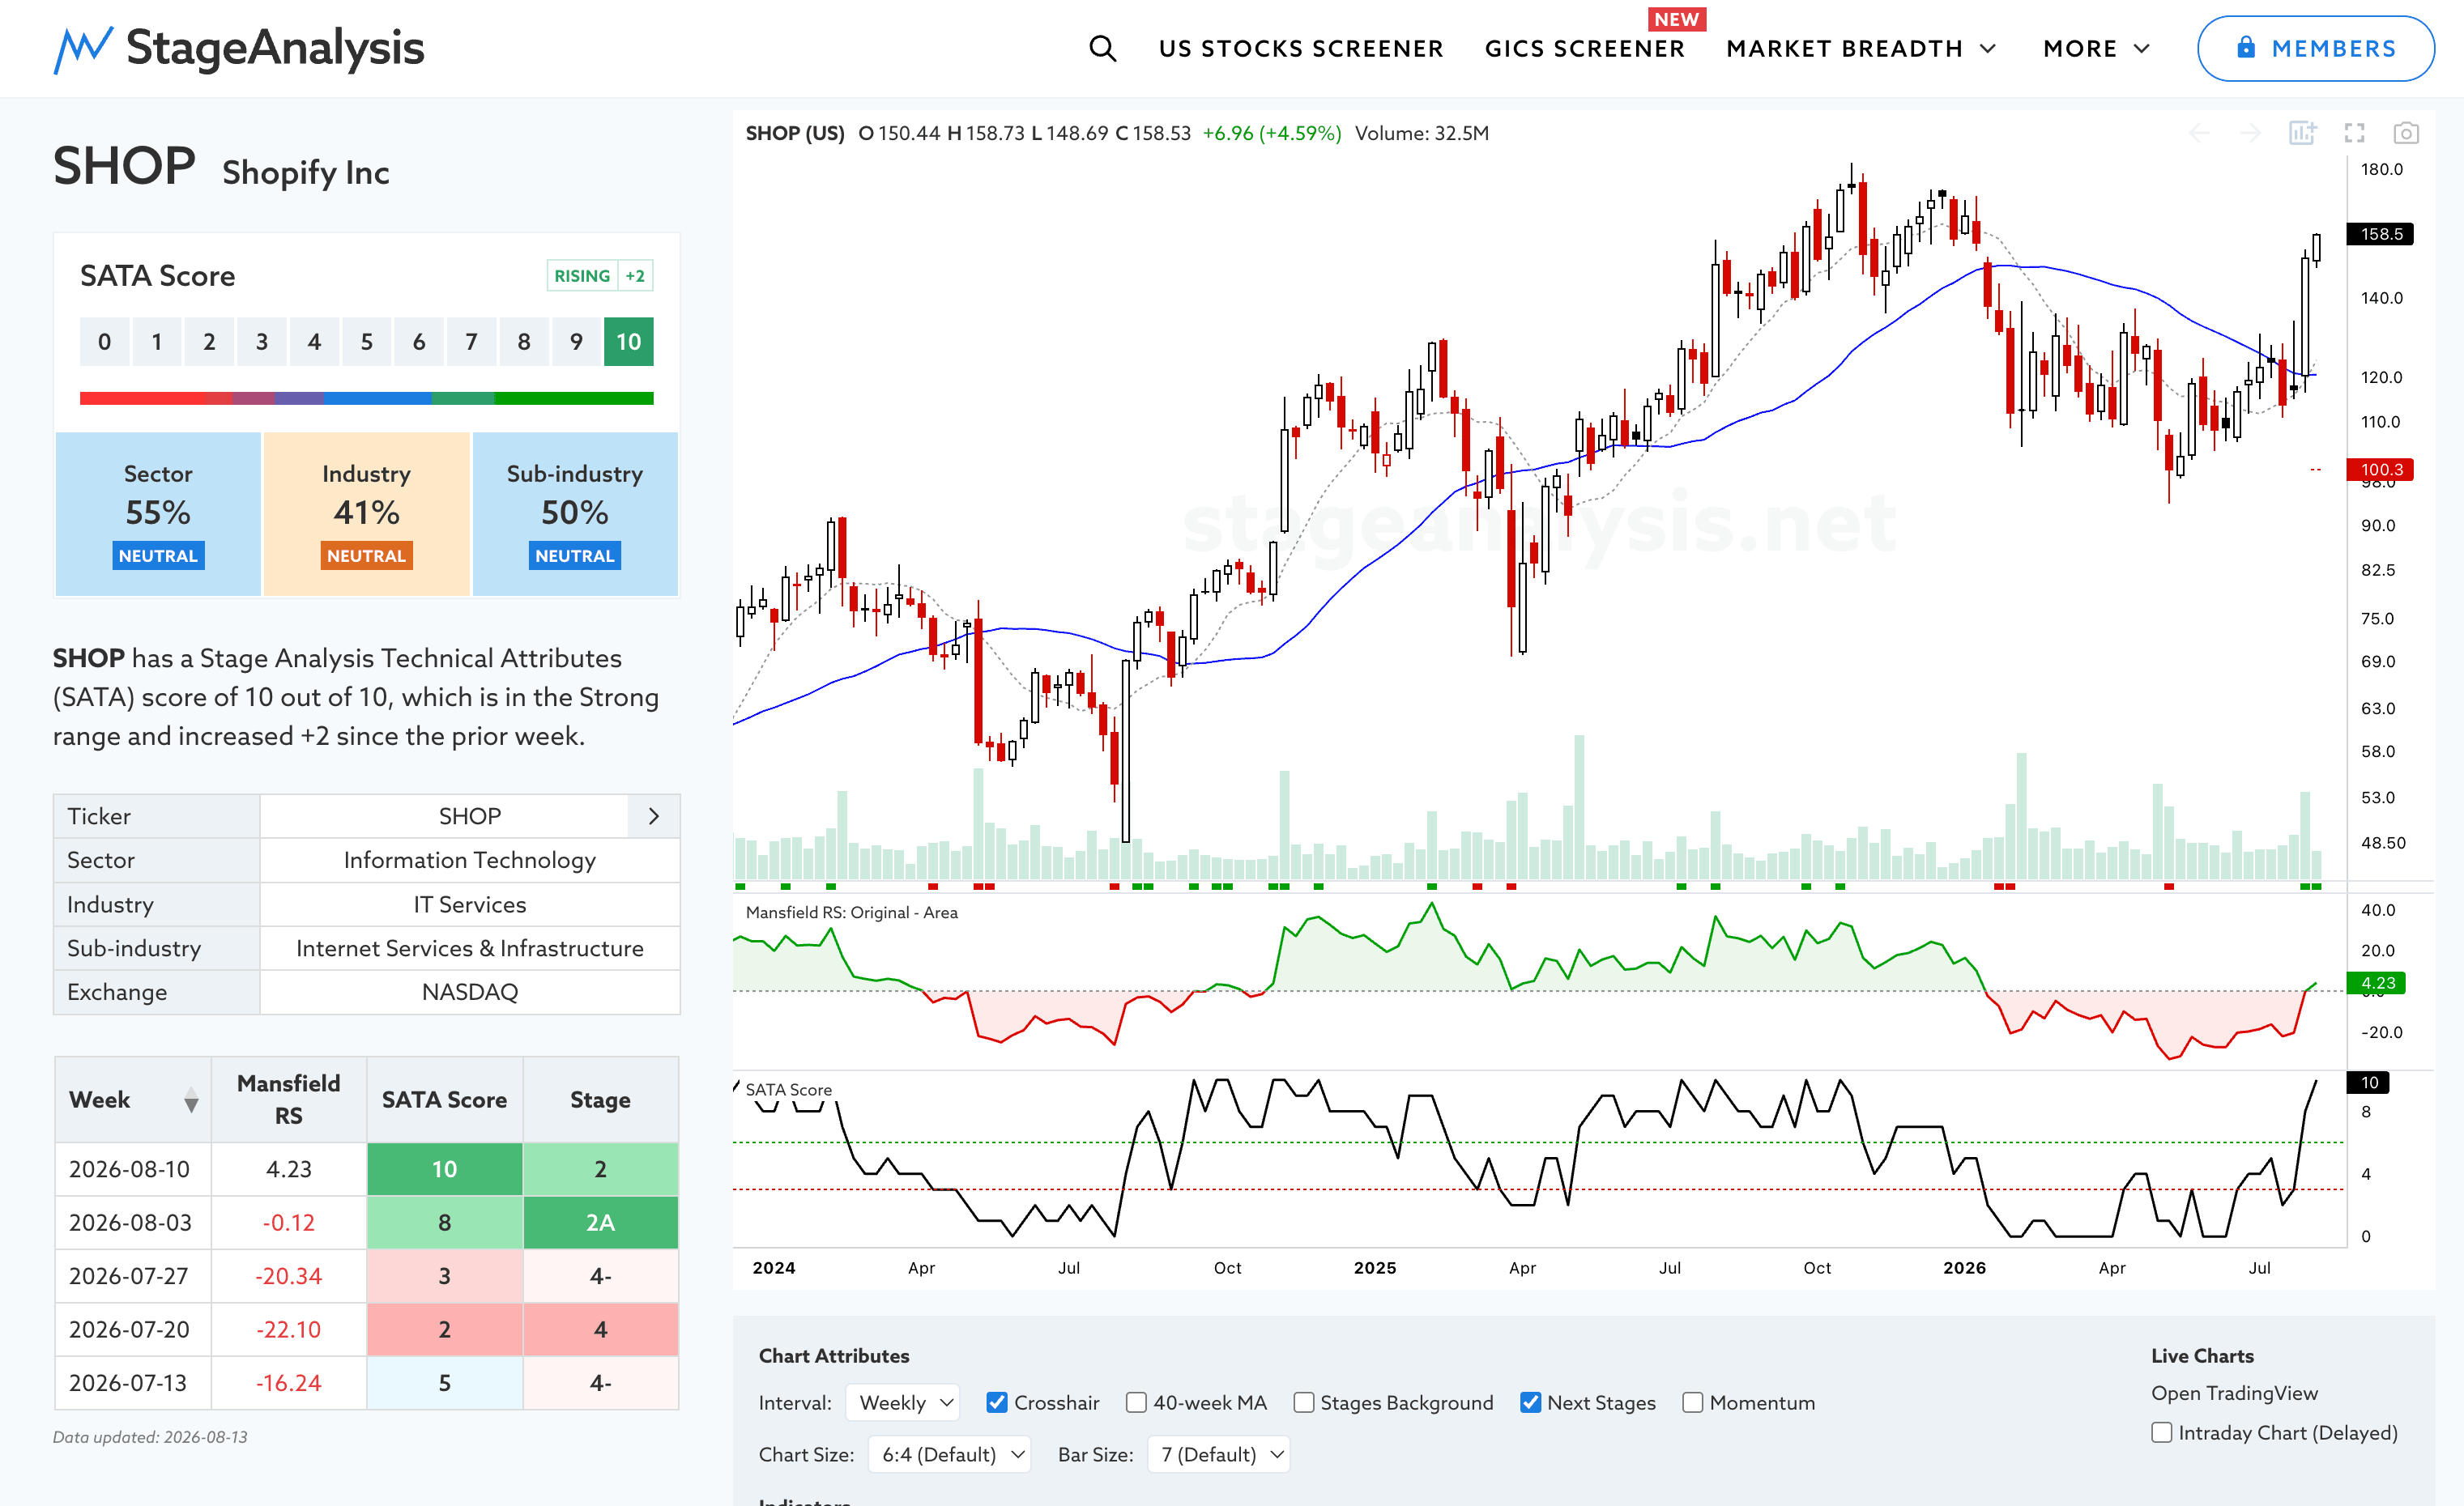Click the members lock icon
This screenshot has width=2464, height=1506.
pos(2246,47)
